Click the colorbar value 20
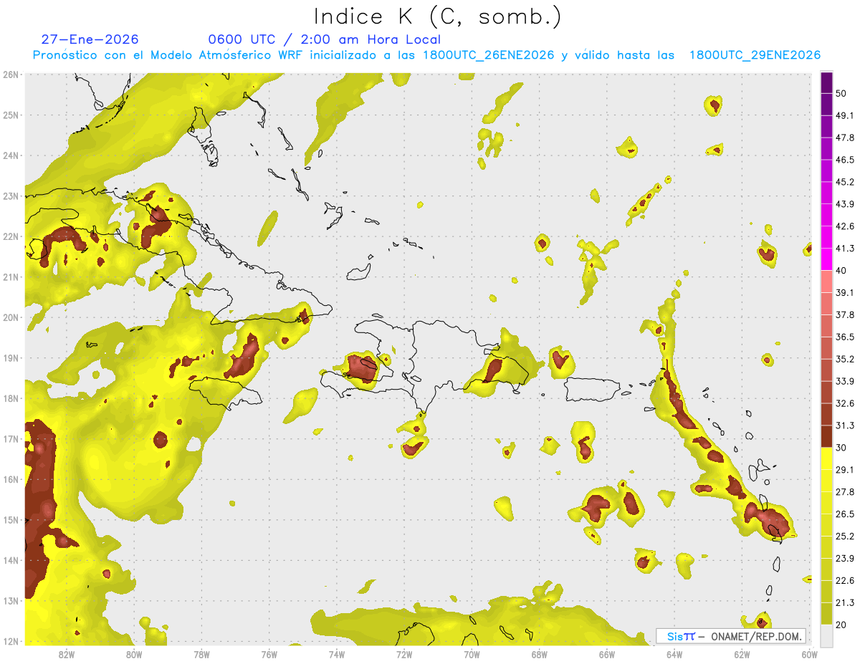Viewport: 860px width, 664px height. coord(841,625)
